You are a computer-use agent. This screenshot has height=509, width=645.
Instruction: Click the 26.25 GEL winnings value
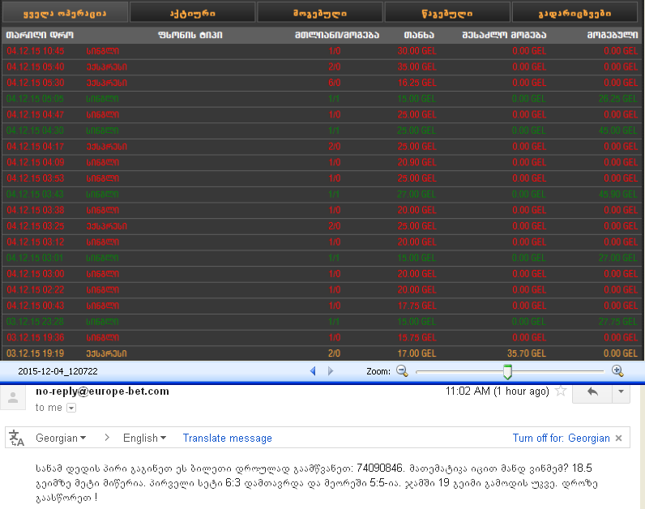pyautogui.click(x=617, y=99)
